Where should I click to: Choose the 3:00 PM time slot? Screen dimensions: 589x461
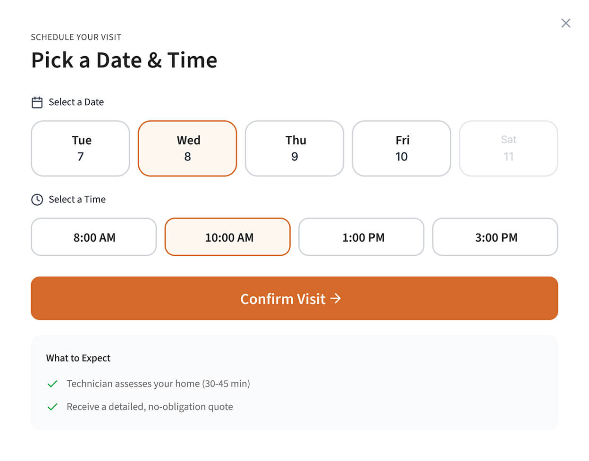pyautogui.click(x=495, y=237)
